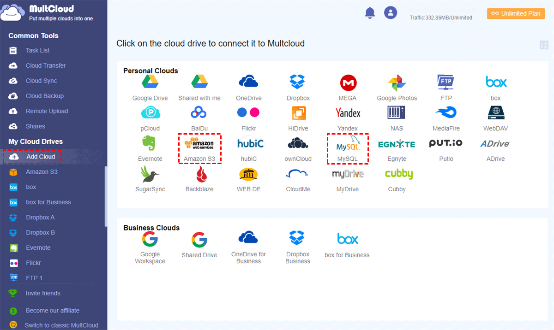Open the notifications bell
554x330 pixels.
(x=370, y=13)
